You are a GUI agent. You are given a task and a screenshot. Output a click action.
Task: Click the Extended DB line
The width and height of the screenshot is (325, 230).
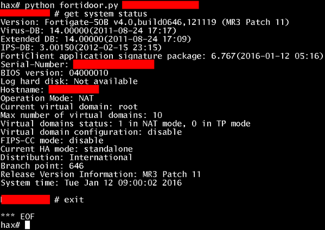(x=95, y=39)
